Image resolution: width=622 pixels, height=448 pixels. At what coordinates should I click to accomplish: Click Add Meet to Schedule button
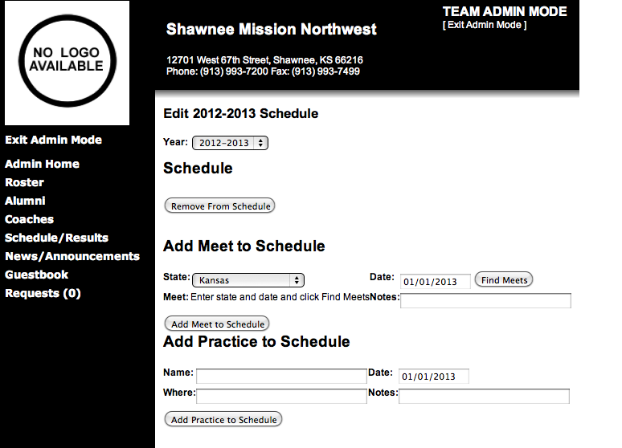tap(217, 324)
